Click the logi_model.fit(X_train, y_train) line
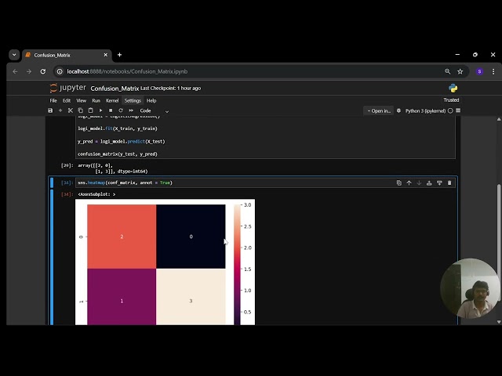 tap(118, 128)
